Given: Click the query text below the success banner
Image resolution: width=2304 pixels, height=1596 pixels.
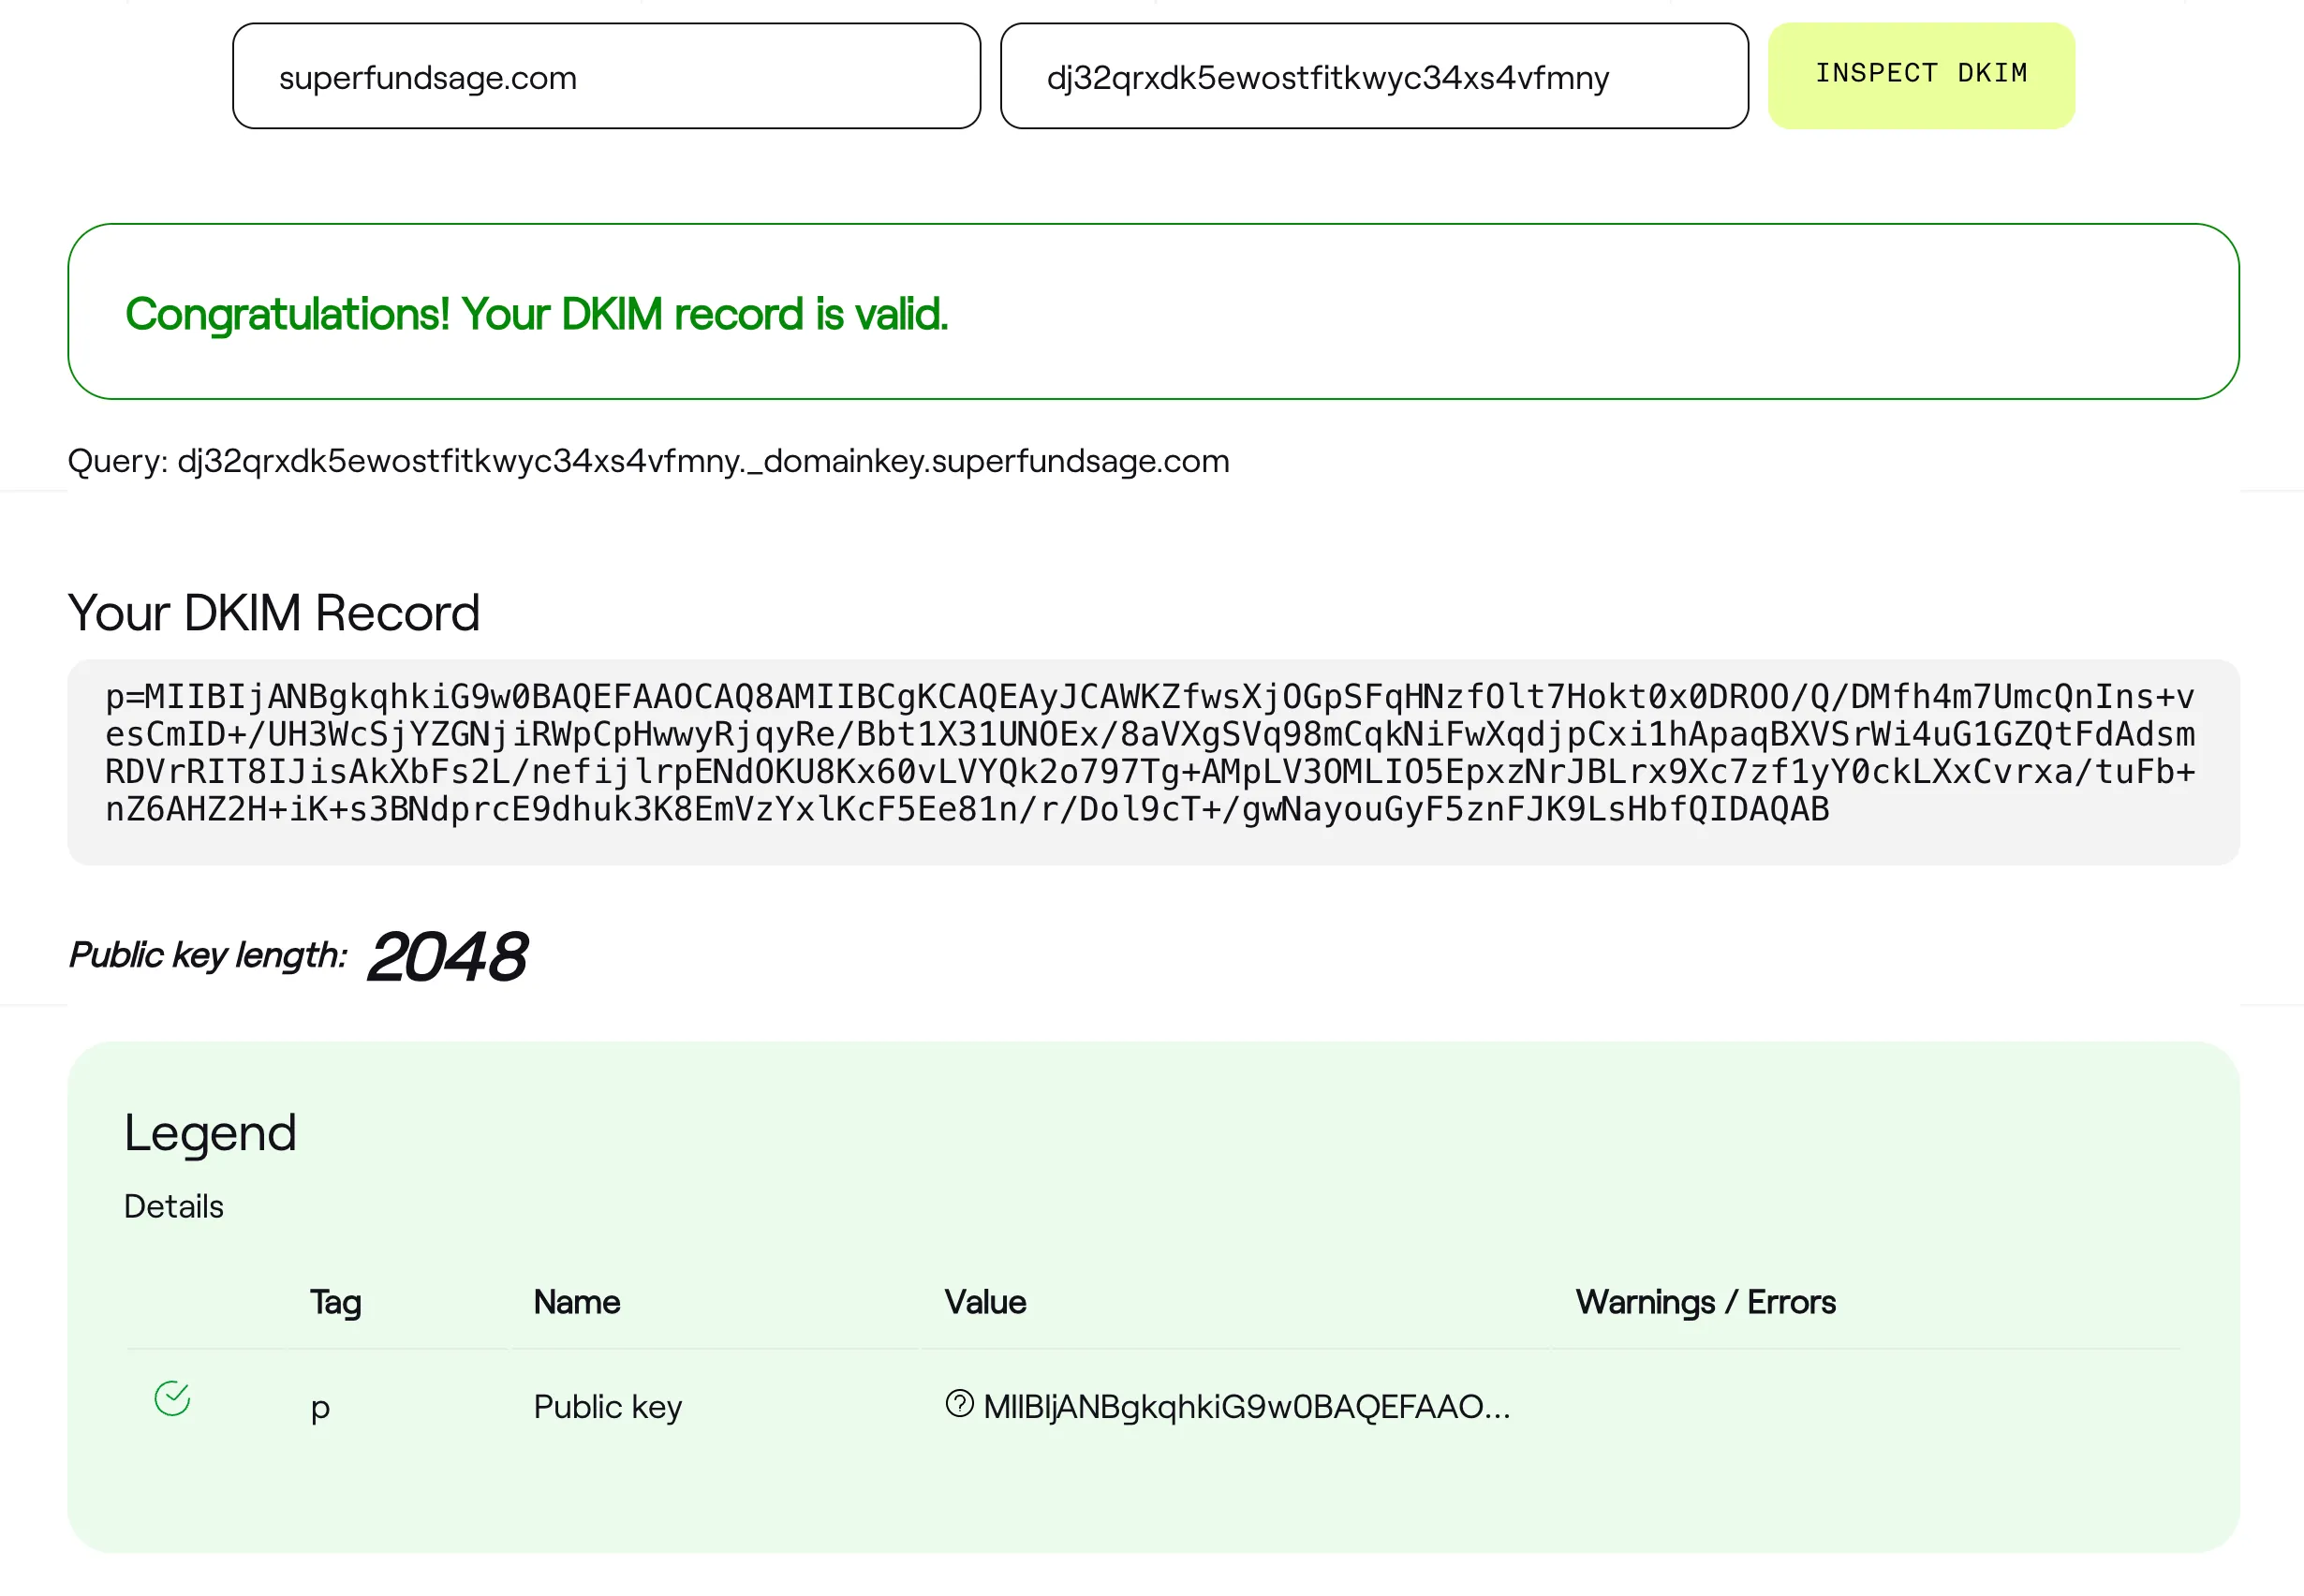Looking at the screenshot, I should point(648,461).
